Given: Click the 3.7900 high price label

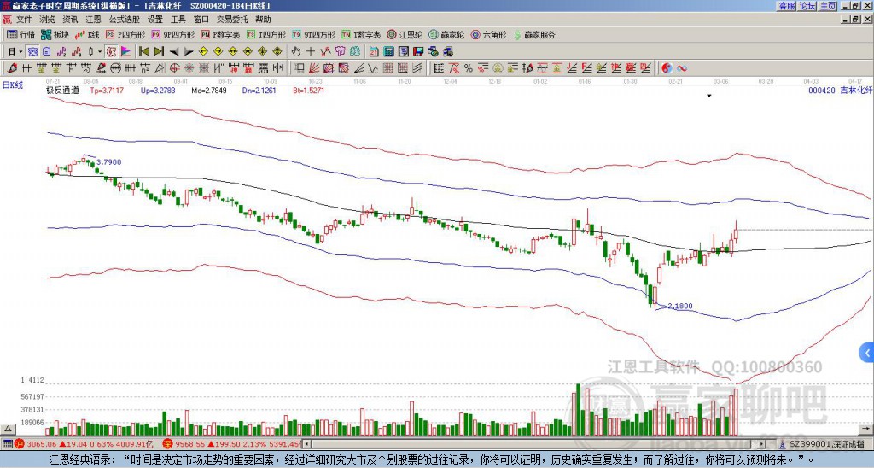Looking at the screenshot, I should [x=108, y=162].
